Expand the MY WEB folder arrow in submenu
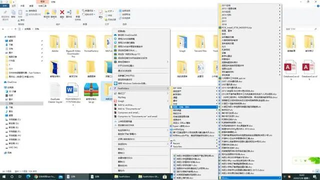 click(216, 88)
